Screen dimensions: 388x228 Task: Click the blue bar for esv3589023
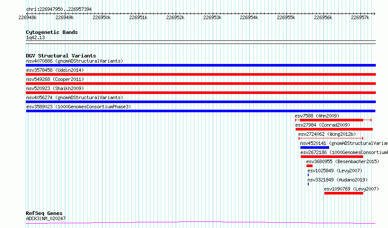(201, 111)
